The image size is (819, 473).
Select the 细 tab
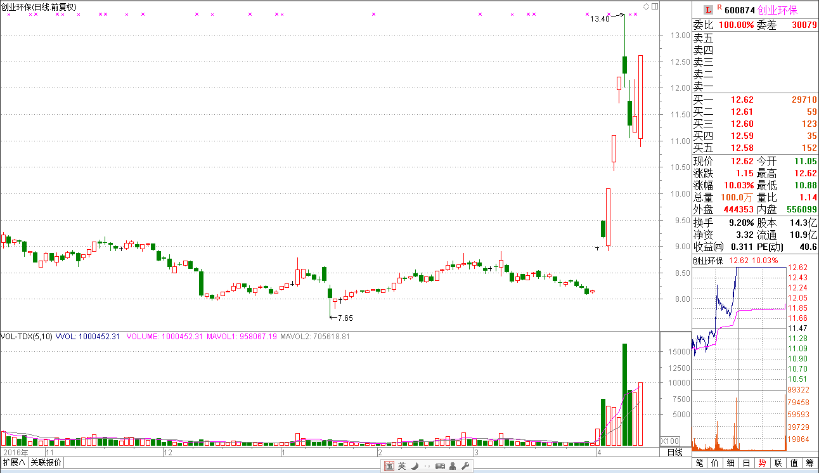tap(731, 463)
